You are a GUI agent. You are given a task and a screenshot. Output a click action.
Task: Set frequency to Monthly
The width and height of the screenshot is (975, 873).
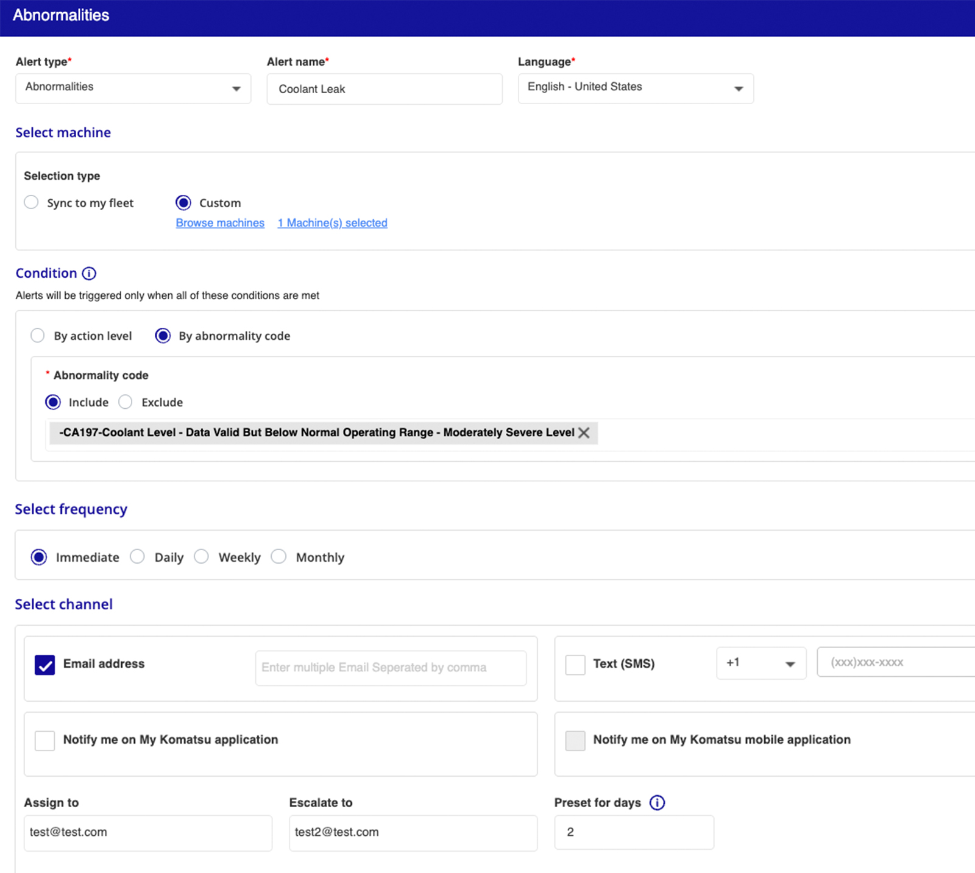278,557
